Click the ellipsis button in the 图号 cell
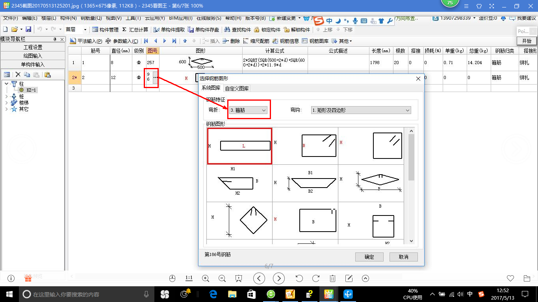 pyautogui.click(x=156, y=77)
